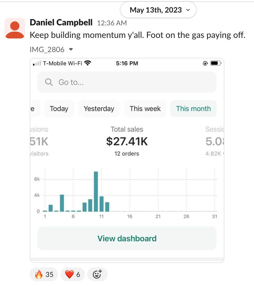Select the Today tab
254x286 pixels.
click(59, 109)
